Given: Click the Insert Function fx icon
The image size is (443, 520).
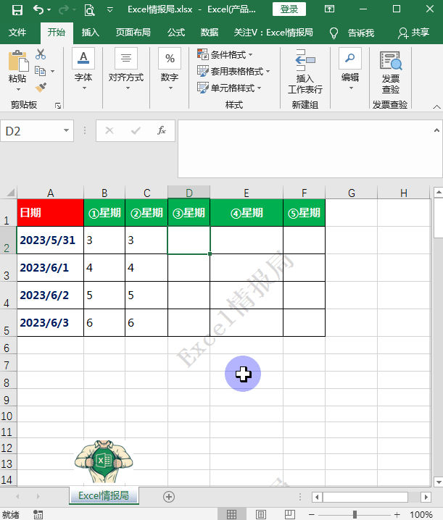Looking at the screenshot, I should (162, 130).
